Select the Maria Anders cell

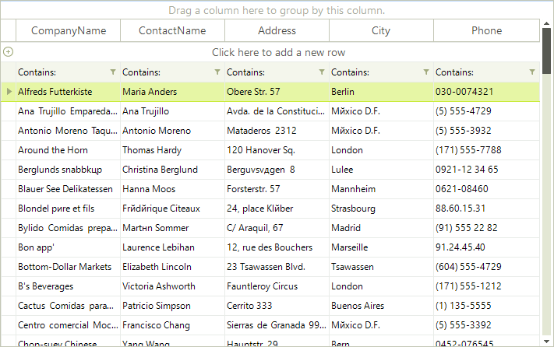tap(172, 92)
